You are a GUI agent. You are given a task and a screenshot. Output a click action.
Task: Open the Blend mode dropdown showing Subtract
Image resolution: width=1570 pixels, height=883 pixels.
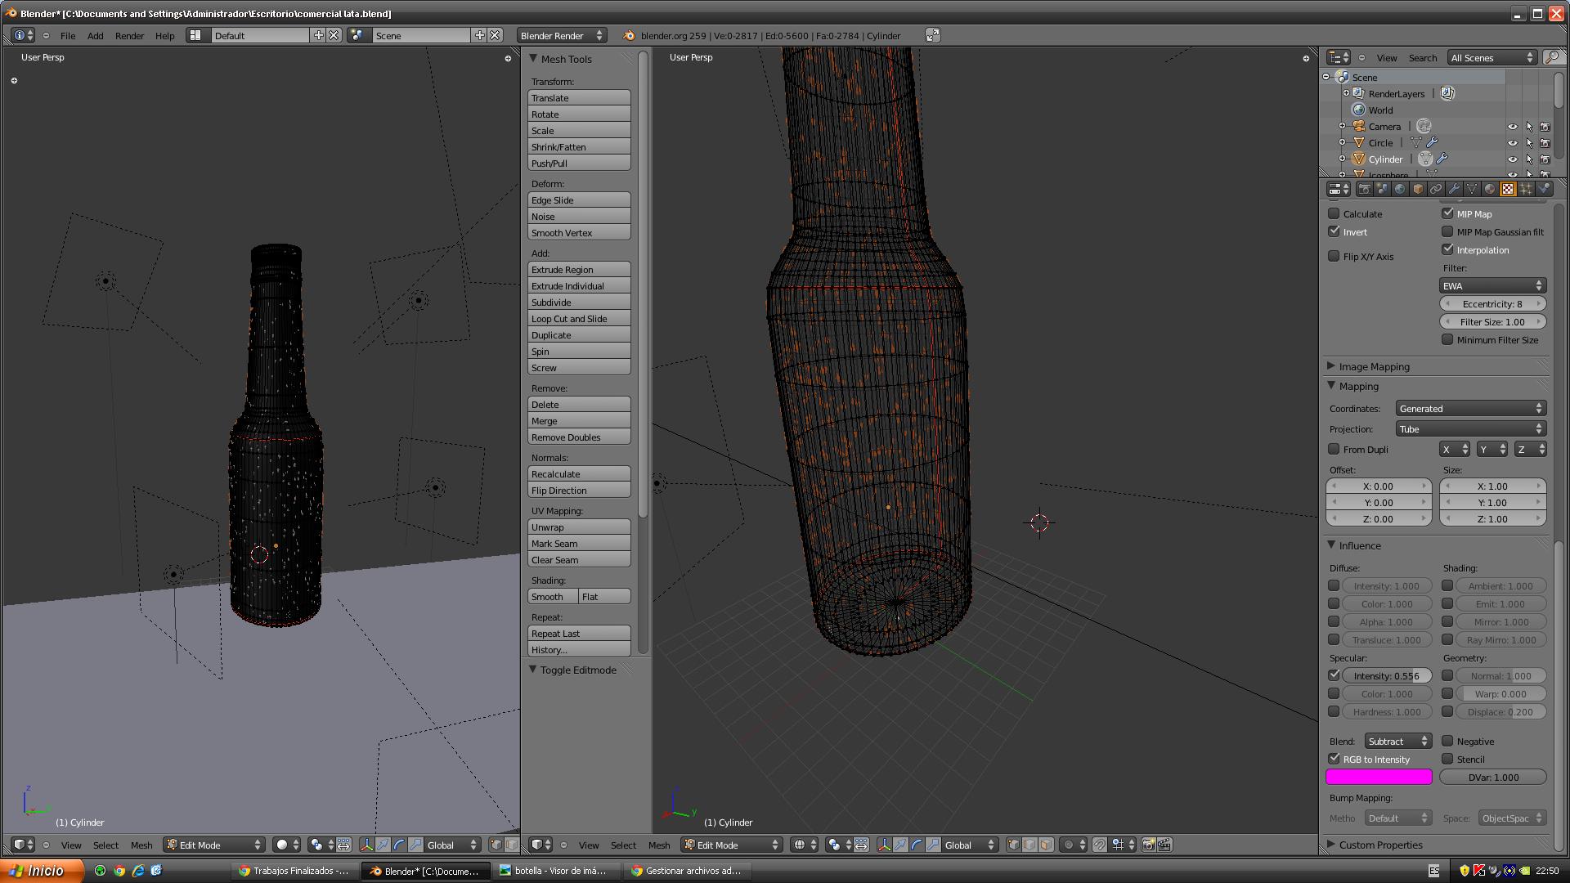click(1397, 741)
